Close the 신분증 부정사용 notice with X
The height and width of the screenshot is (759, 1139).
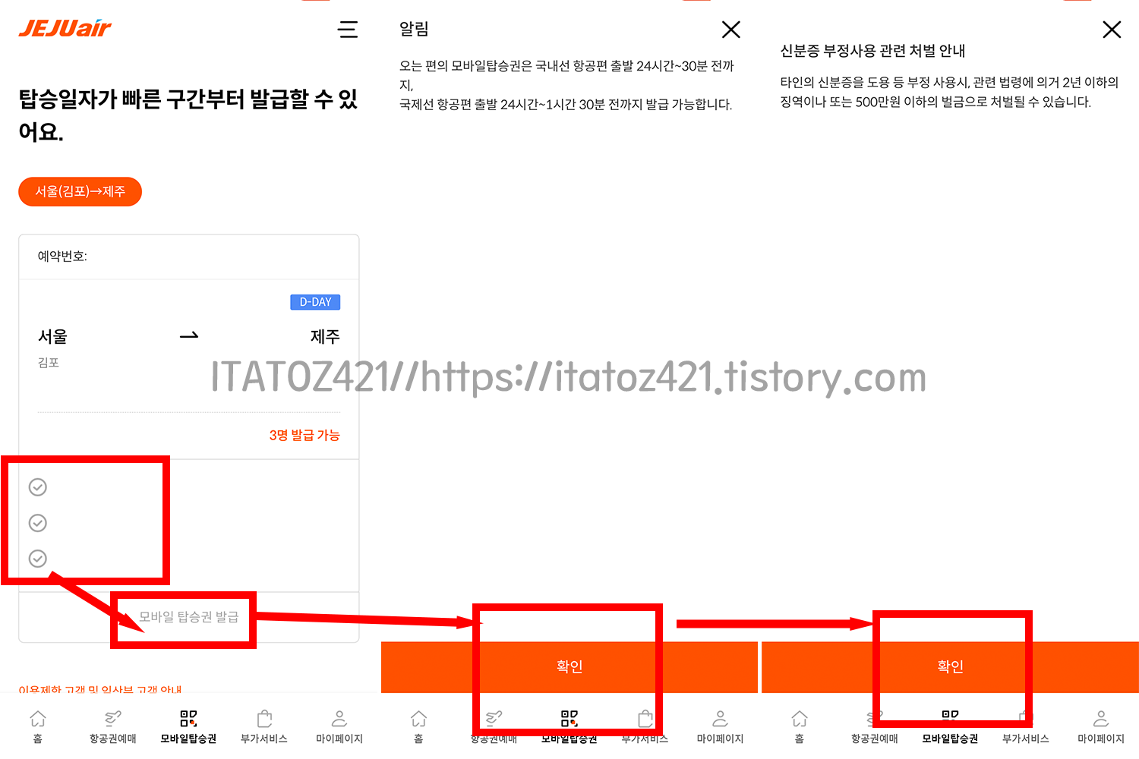pos(1112,30)
